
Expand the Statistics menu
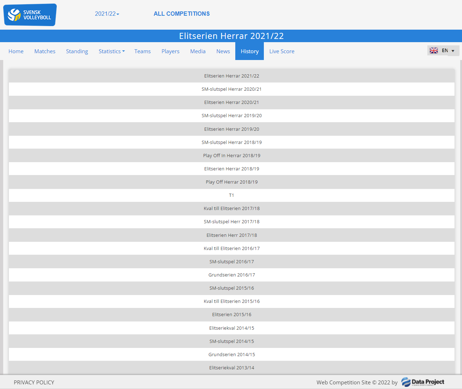coord(112,51)
